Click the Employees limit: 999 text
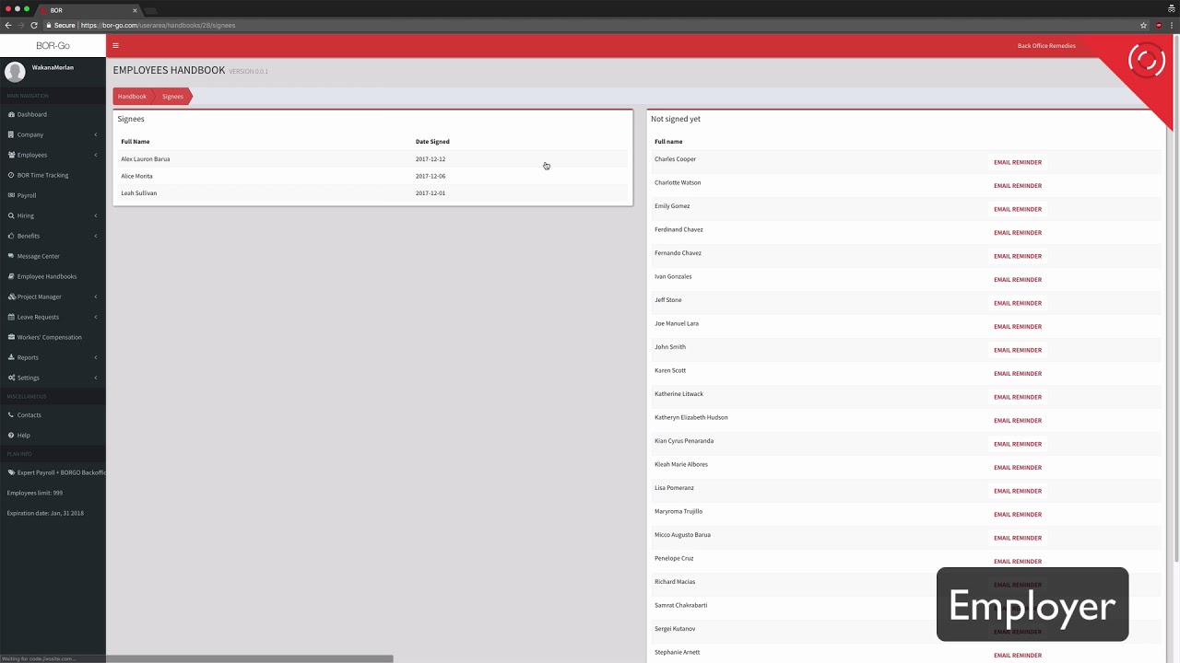Screen dimensions: 1180x663 35,493
